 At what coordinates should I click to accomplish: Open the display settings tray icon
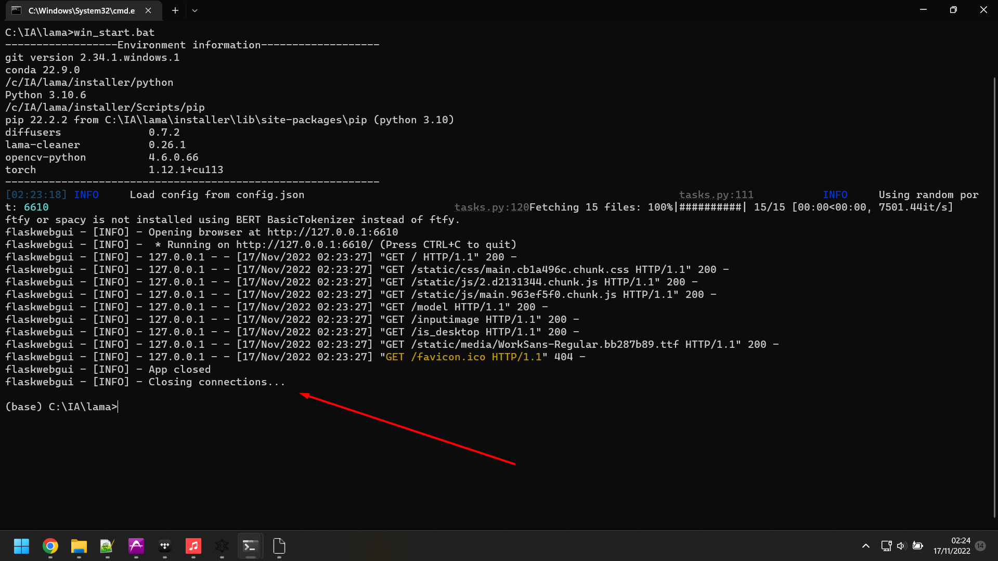[x=886, y=546]
